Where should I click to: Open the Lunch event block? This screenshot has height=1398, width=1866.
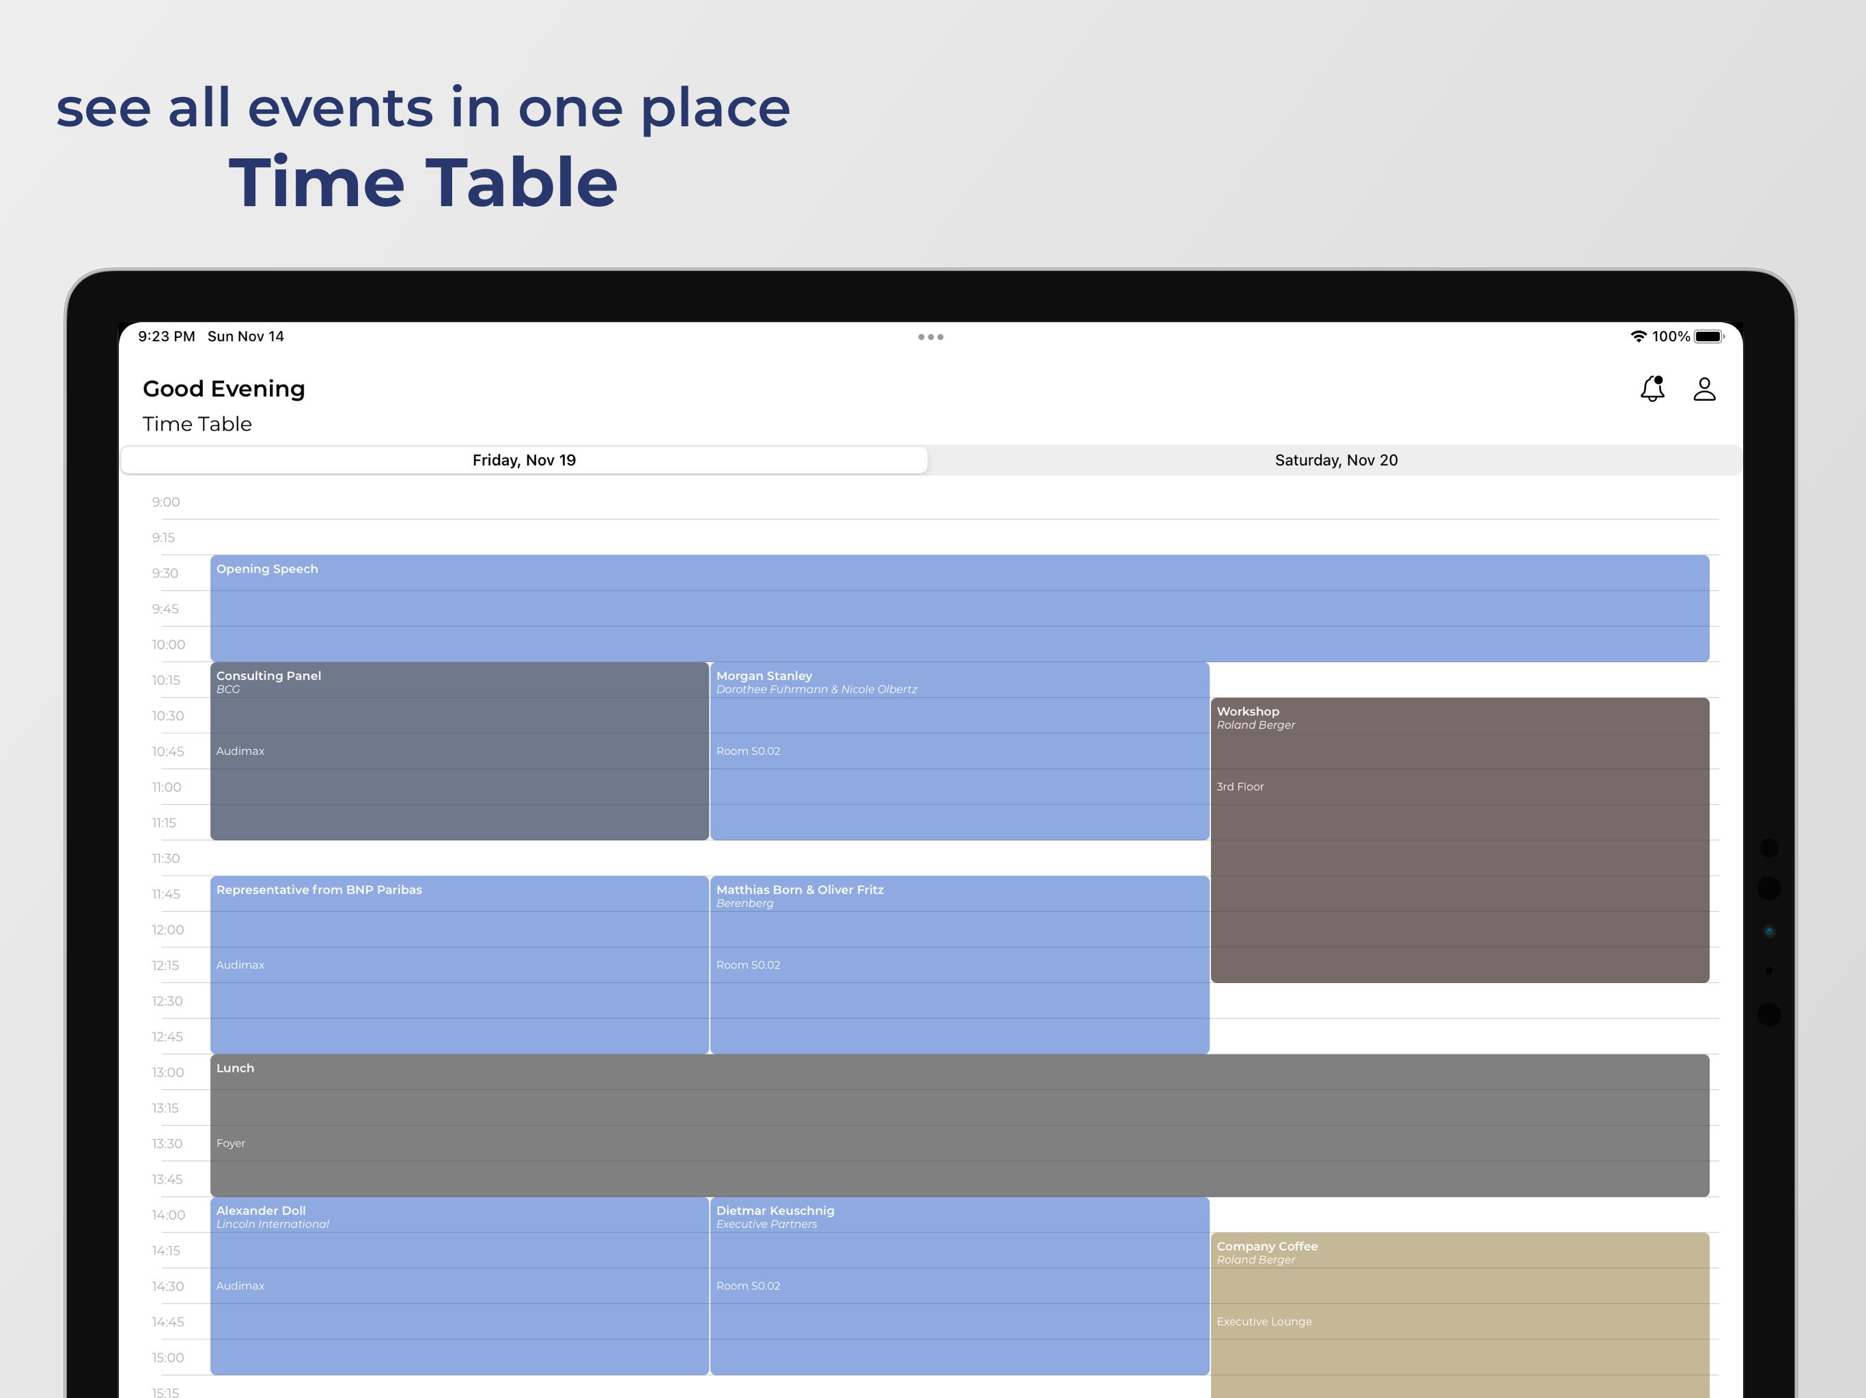959,1126
